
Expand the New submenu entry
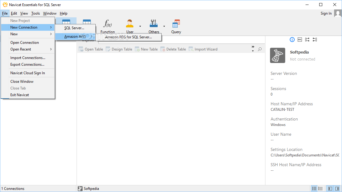point(28,34)
